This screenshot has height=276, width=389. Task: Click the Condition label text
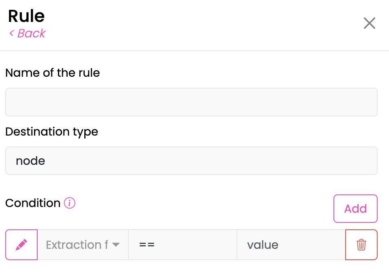(x=33, y=203)
